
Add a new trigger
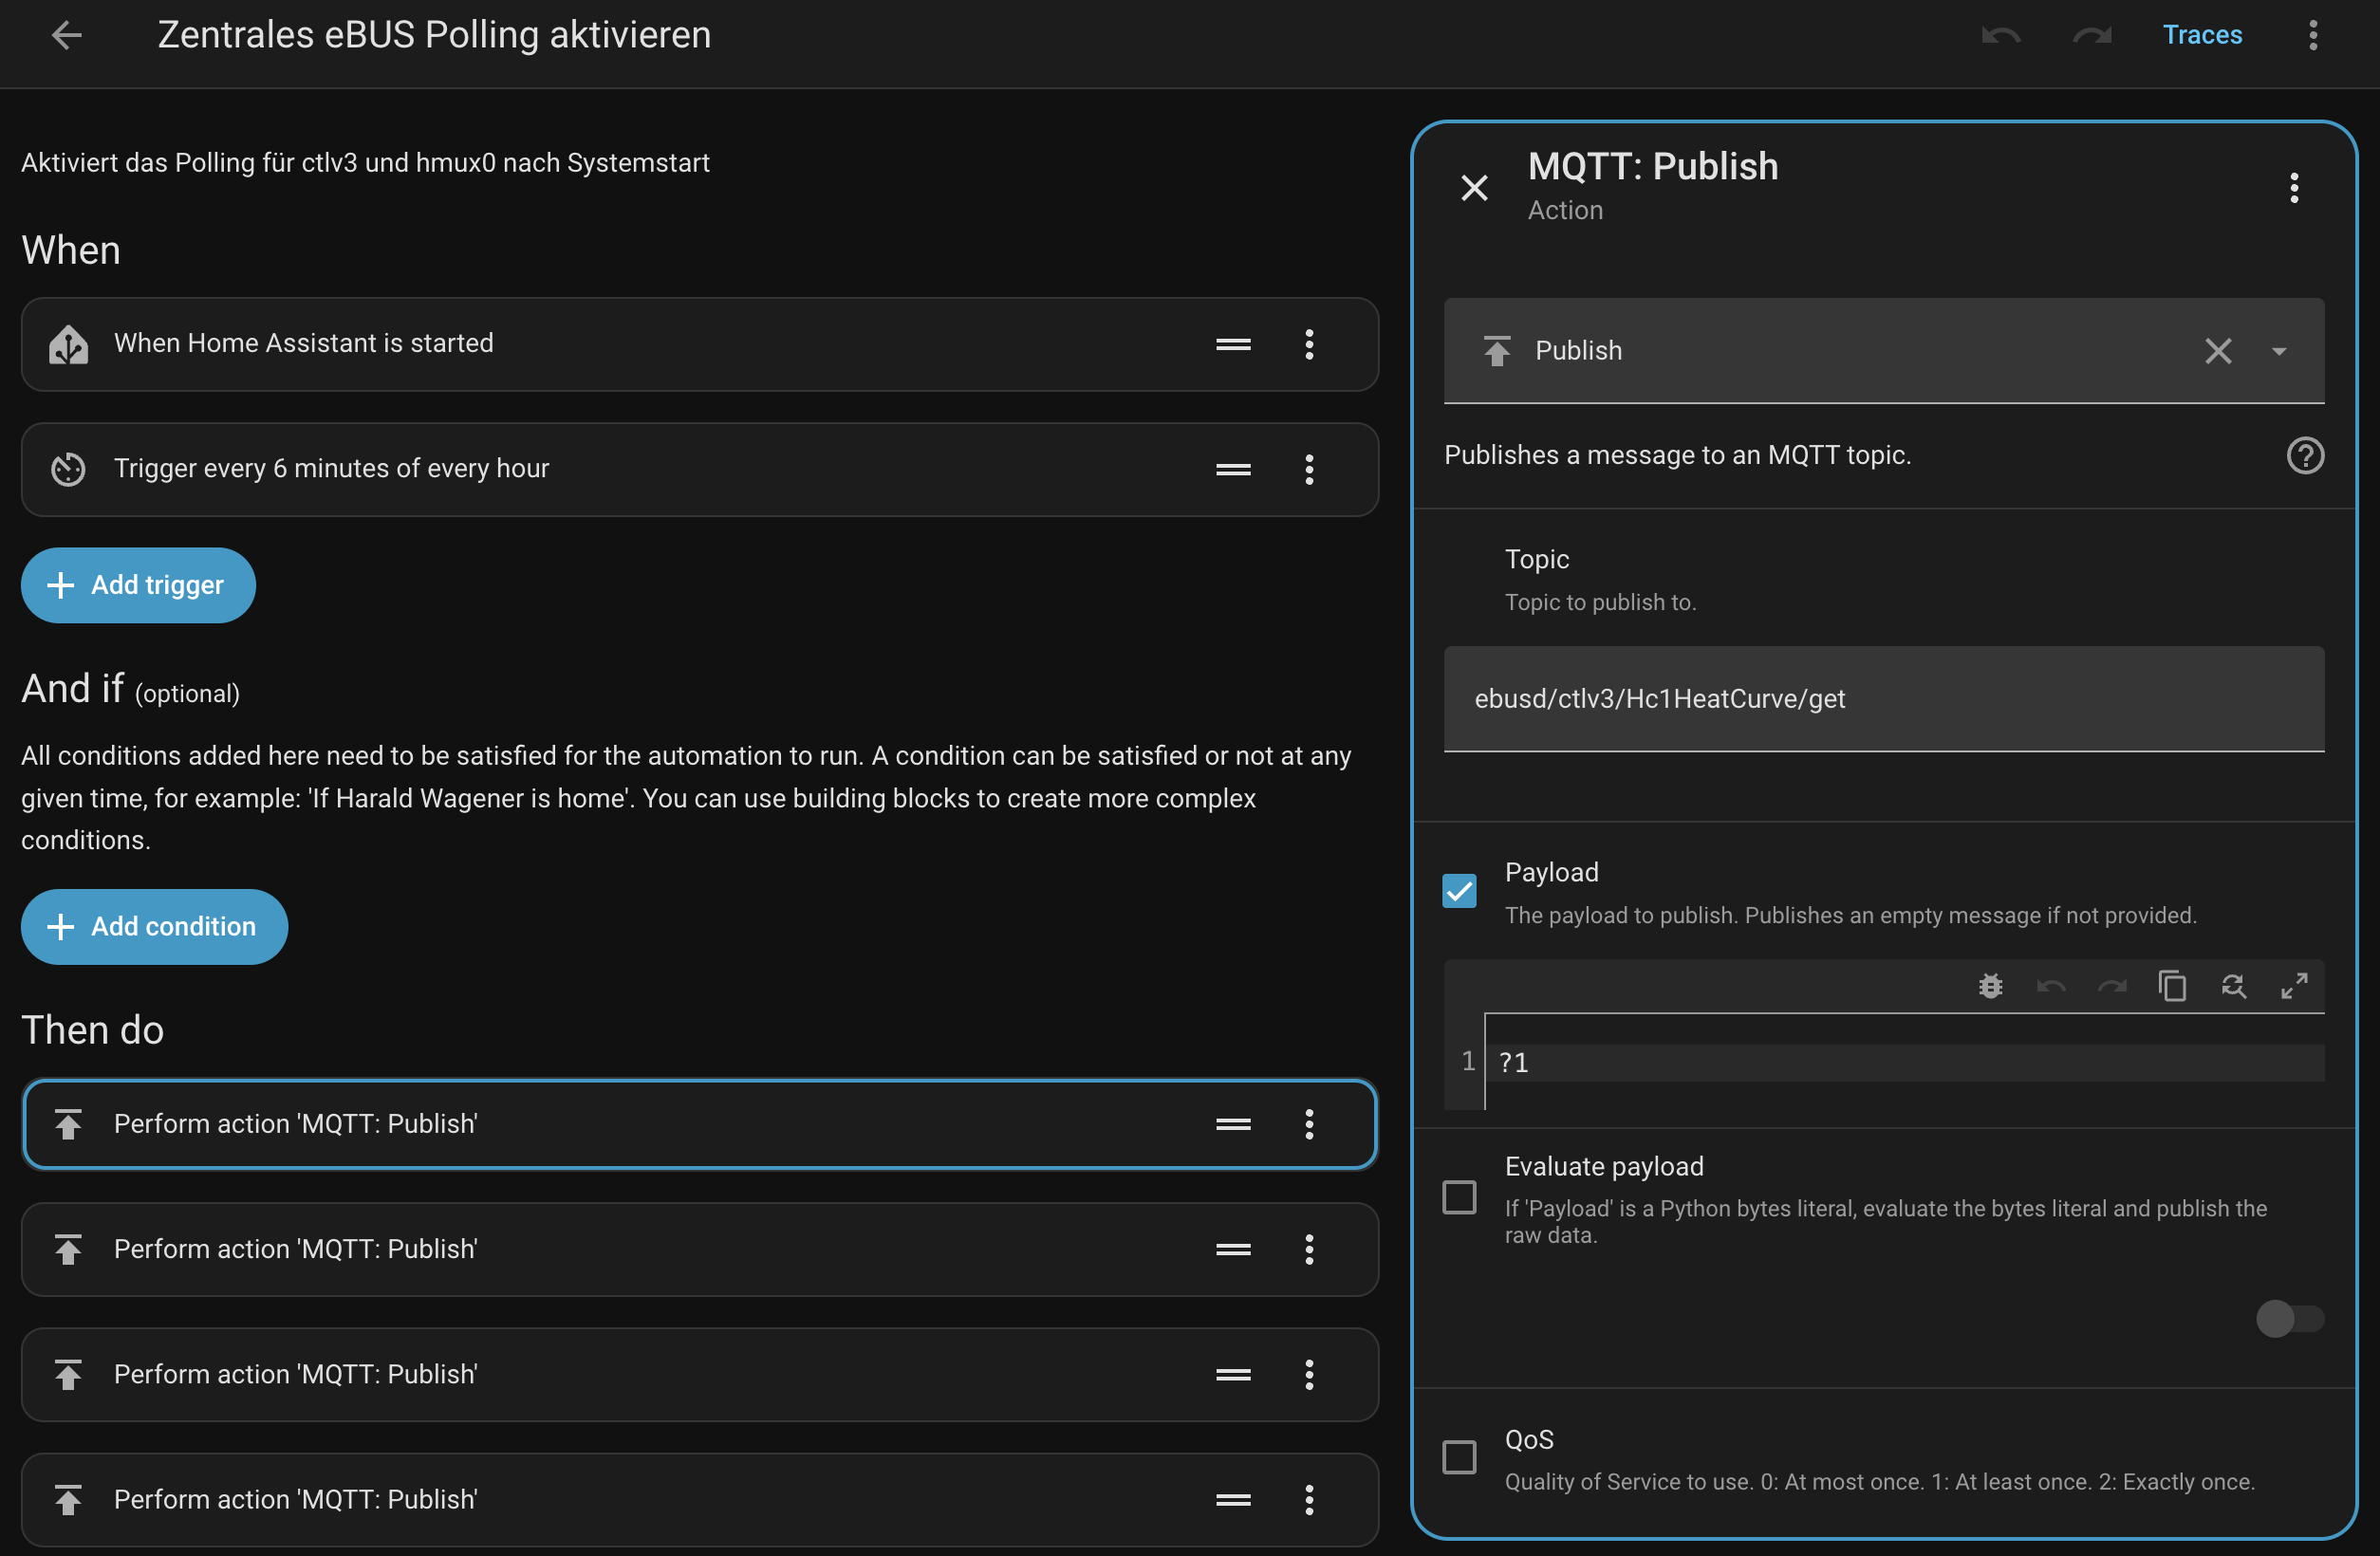(x=138, y=585)
